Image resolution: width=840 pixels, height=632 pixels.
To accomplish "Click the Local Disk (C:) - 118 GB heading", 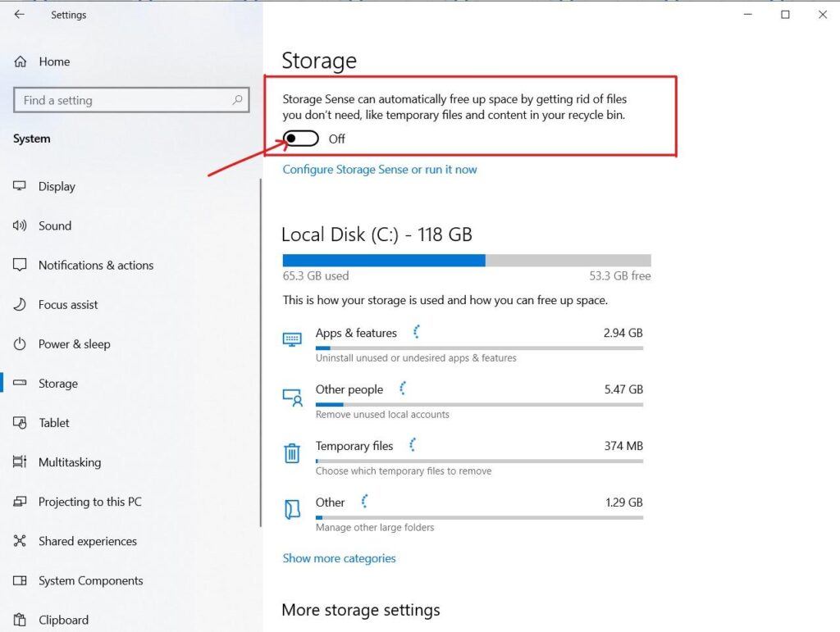I will tap(377, 234).
